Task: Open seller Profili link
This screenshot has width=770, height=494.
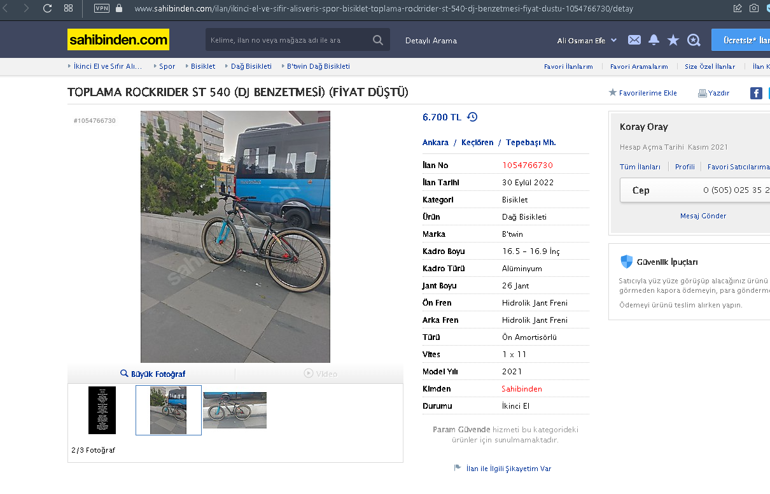Action: coord(685,167)
